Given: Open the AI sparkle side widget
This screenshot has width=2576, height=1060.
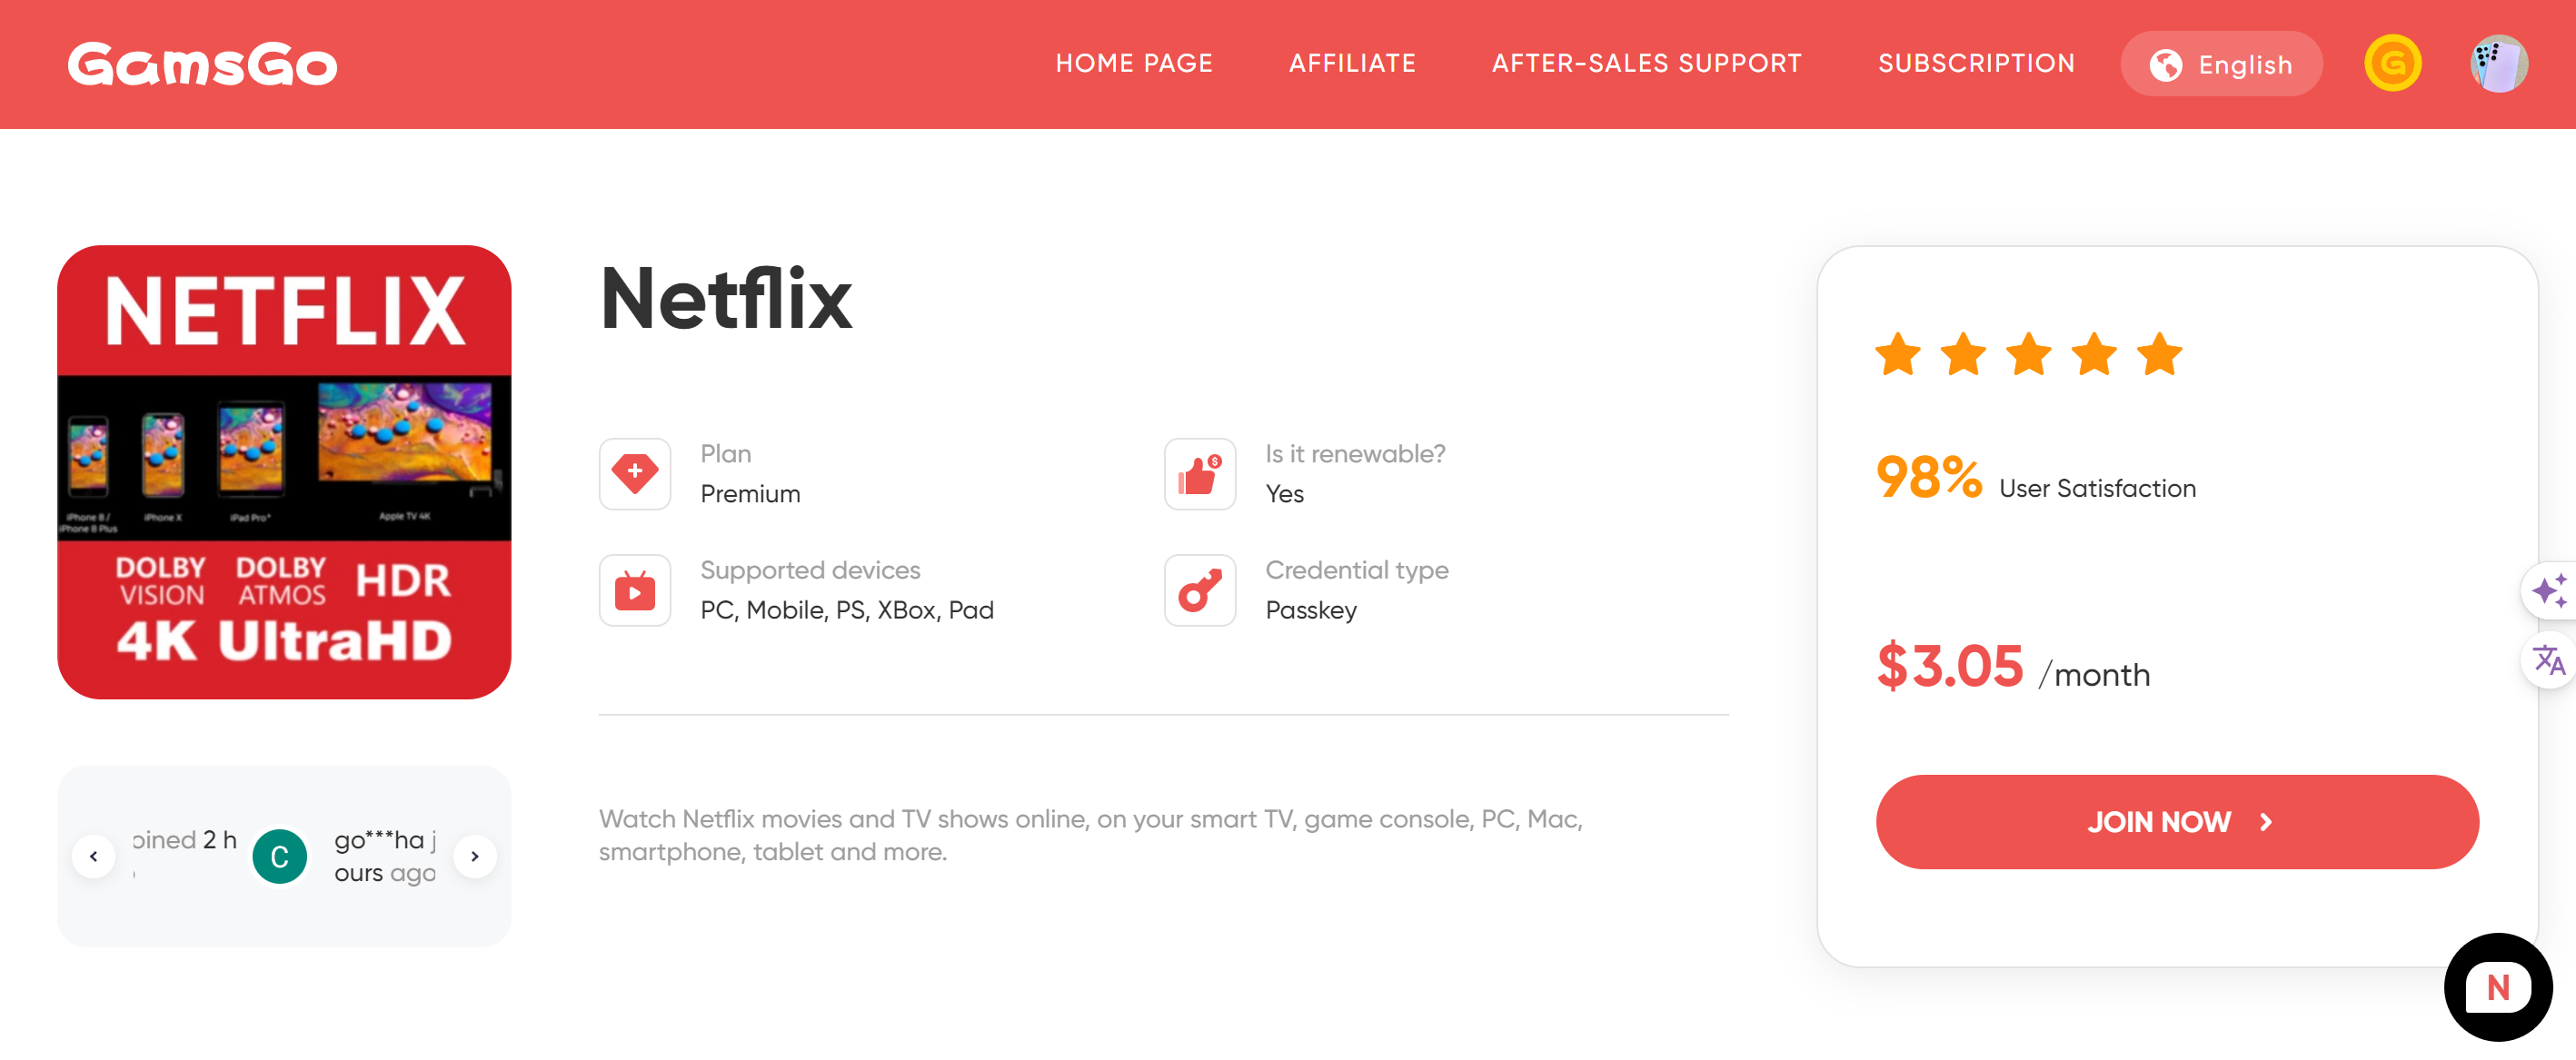Looking at the screenshot, I should [x=2548, y=590].
